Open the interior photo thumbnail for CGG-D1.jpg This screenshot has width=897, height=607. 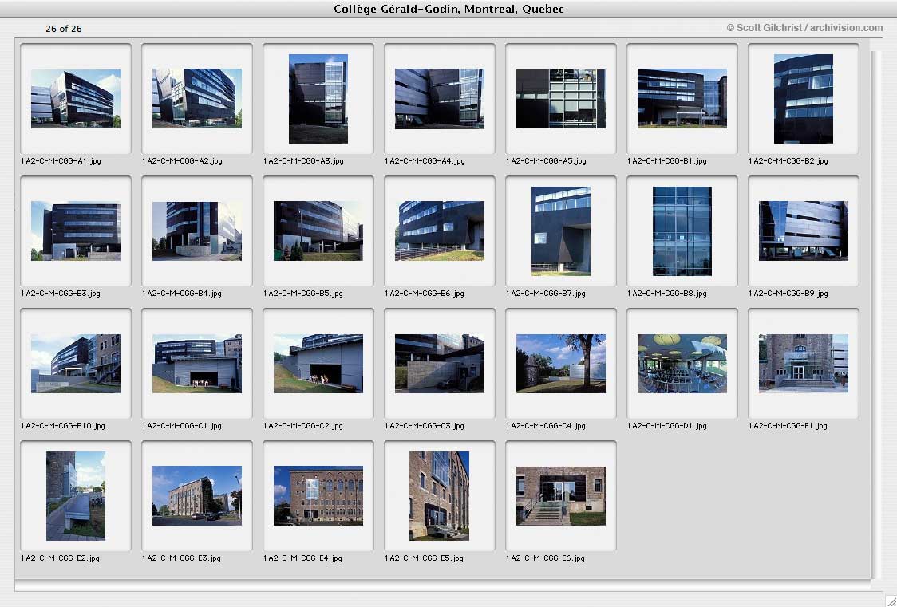(682, 364)
